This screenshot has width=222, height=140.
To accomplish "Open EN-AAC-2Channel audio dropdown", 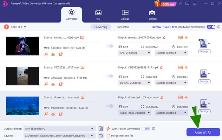I will point(135,83).
